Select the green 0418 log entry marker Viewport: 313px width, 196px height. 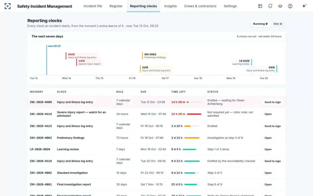click(261, 69)
